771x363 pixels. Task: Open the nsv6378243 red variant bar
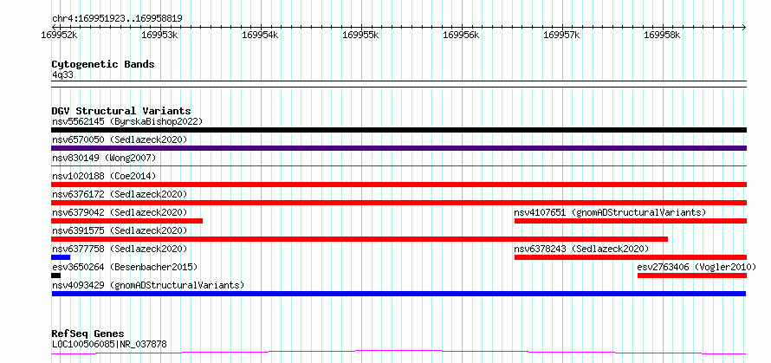pyautogui.click(x=631, y=257)
